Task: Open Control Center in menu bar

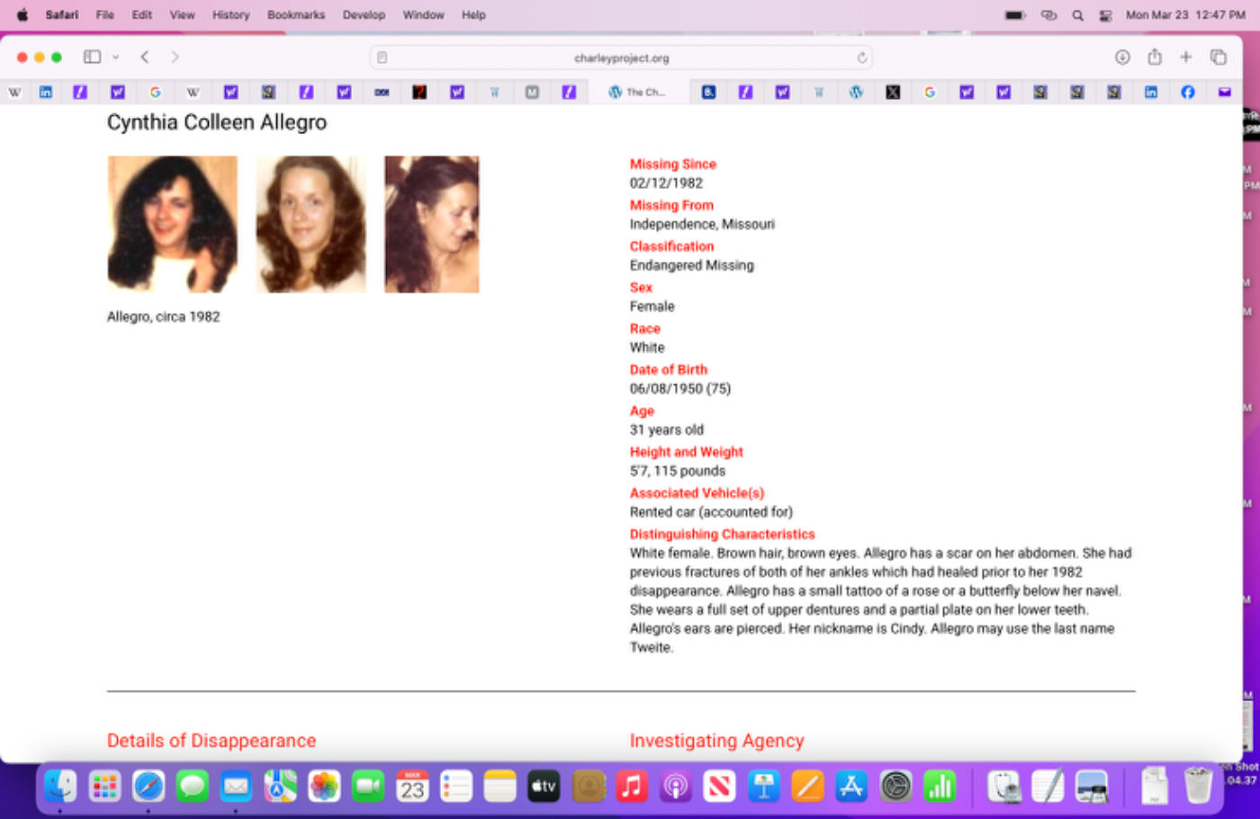Action: 1105,15
